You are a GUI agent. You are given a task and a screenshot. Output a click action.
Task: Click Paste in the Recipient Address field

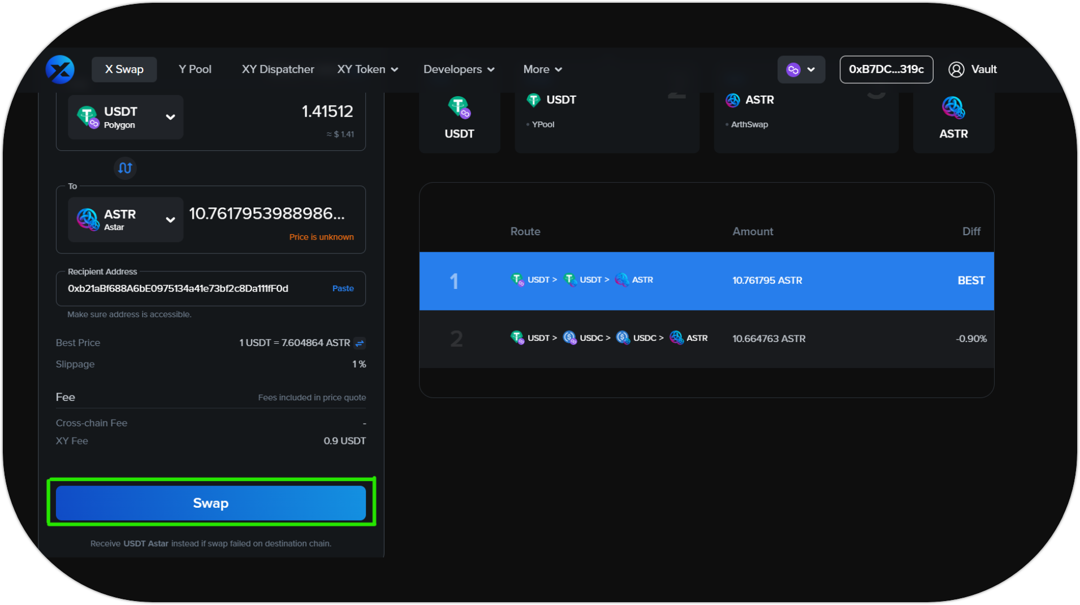(343, 288)
